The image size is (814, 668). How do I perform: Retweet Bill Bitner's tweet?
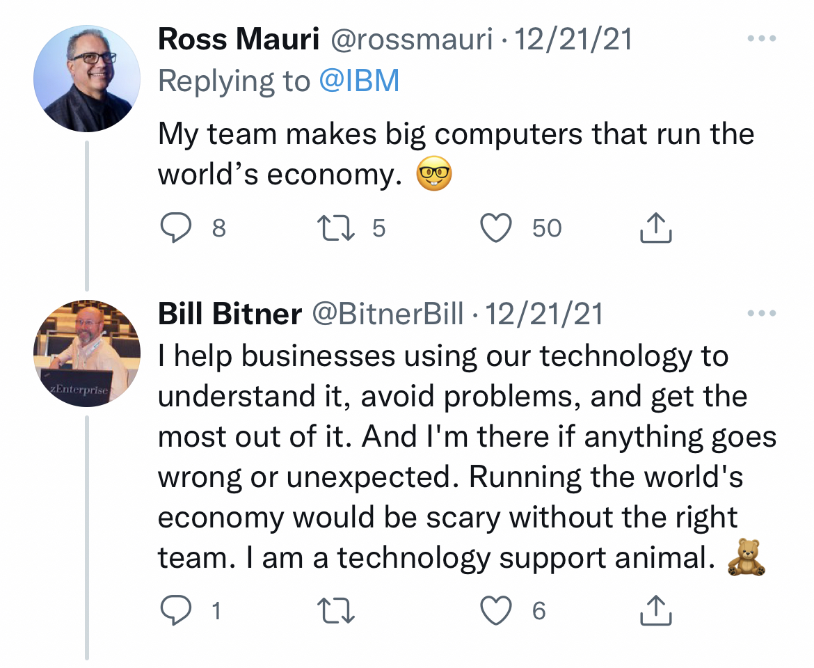336,611
